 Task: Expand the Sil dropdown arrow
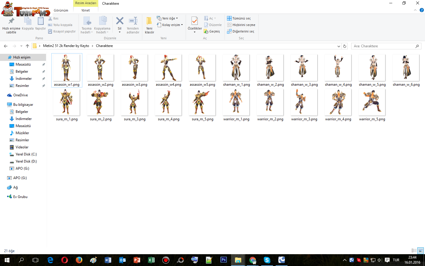(x=120, y=32)
